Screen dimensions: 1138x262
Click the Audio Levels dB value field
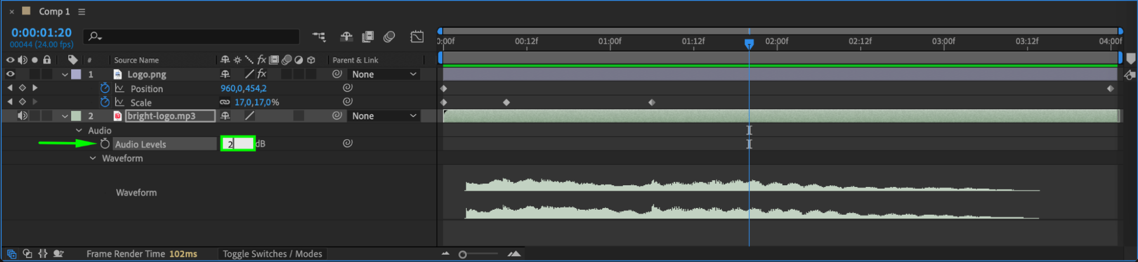[x=238, y=144]
